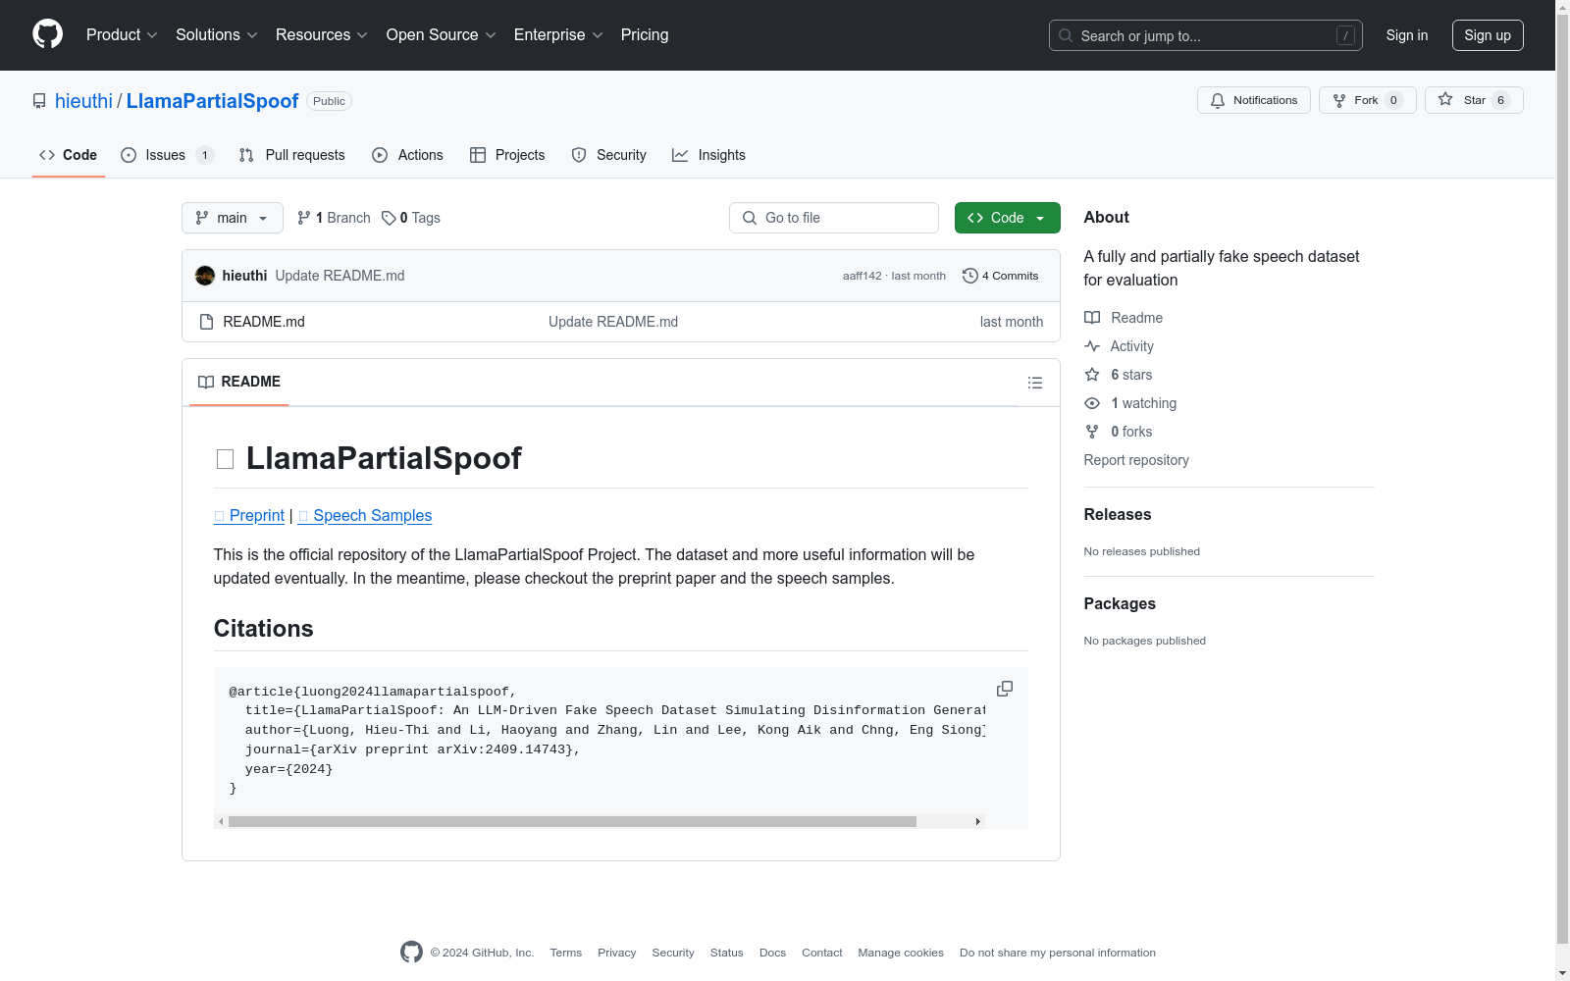
Task: Open README.md file link
Action: [264, 322]
